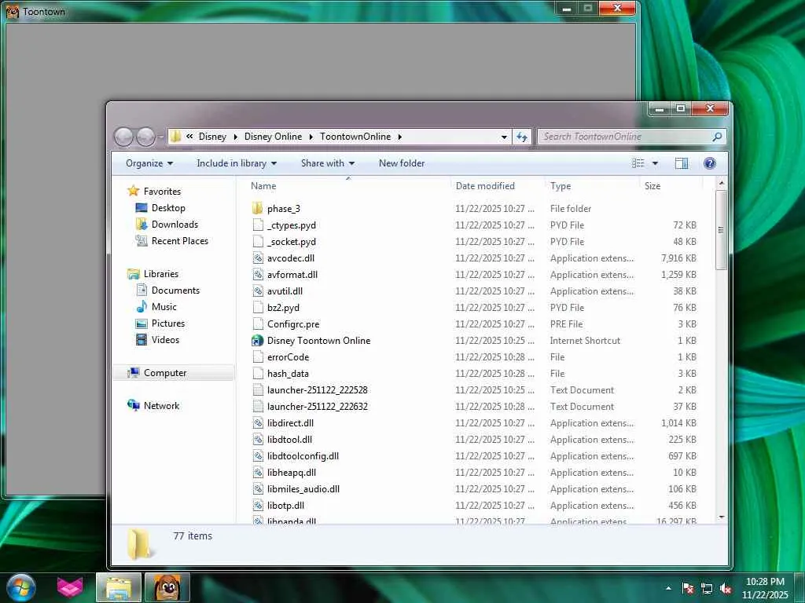805x603 pixels.
Task: Open the Videos library icon
Action: [142, 339]
